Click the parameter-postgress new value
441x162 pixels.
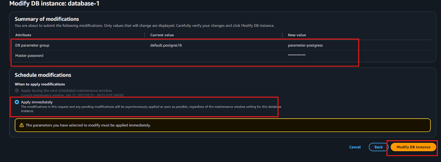305,45
